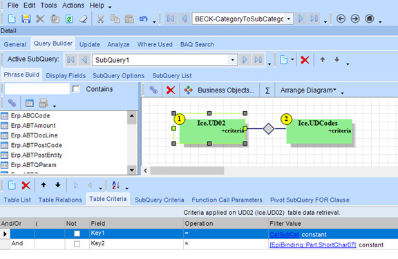Open the Help menu
This screenshot has height=259, width=398.
(x=97, y=6)
